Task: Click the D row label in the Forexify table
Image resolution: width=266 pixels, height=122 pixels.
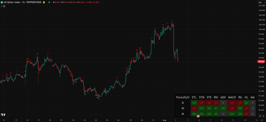Action: [x=183, y=103]
